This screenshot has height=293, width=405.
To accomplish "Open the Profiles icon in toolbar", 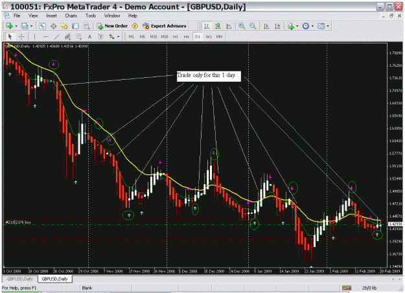I will click(25, 26).
